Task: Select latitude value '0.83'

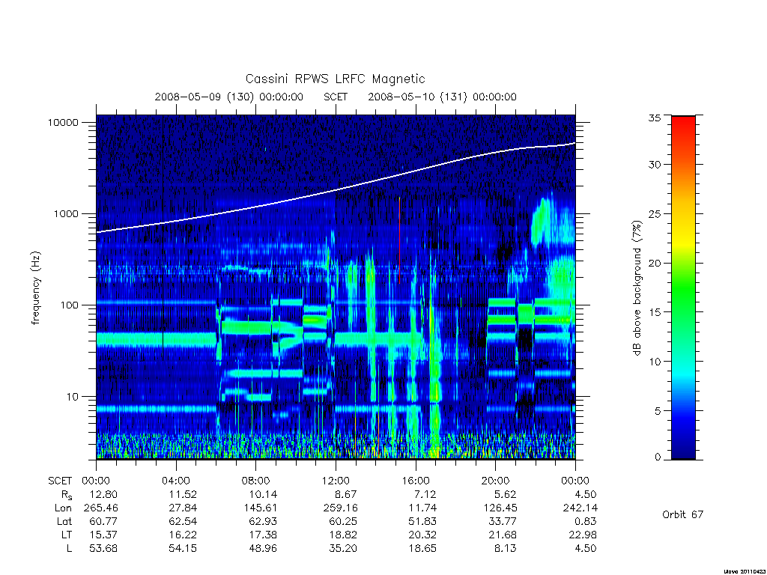Action: click(x=586, y=522)
